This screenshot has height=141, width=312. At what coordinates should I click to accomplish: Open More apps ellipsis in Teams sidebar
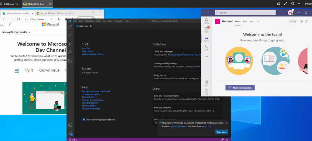206,57
